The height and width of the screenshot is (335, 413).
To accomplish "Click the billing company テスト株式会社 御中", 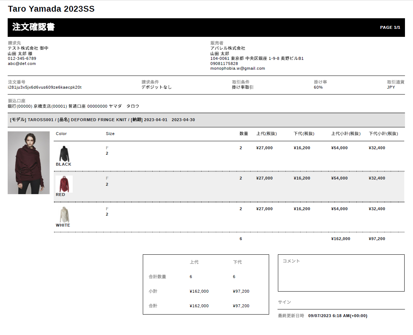I will tap(28, 48).
